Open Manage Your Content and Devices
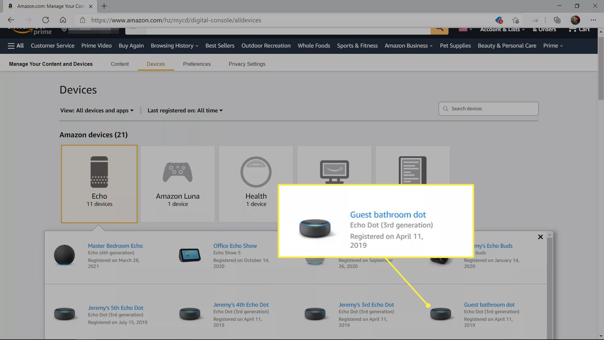Image resolution: width=604 pixels, height=340 pixels. click(x=51, y=64)
